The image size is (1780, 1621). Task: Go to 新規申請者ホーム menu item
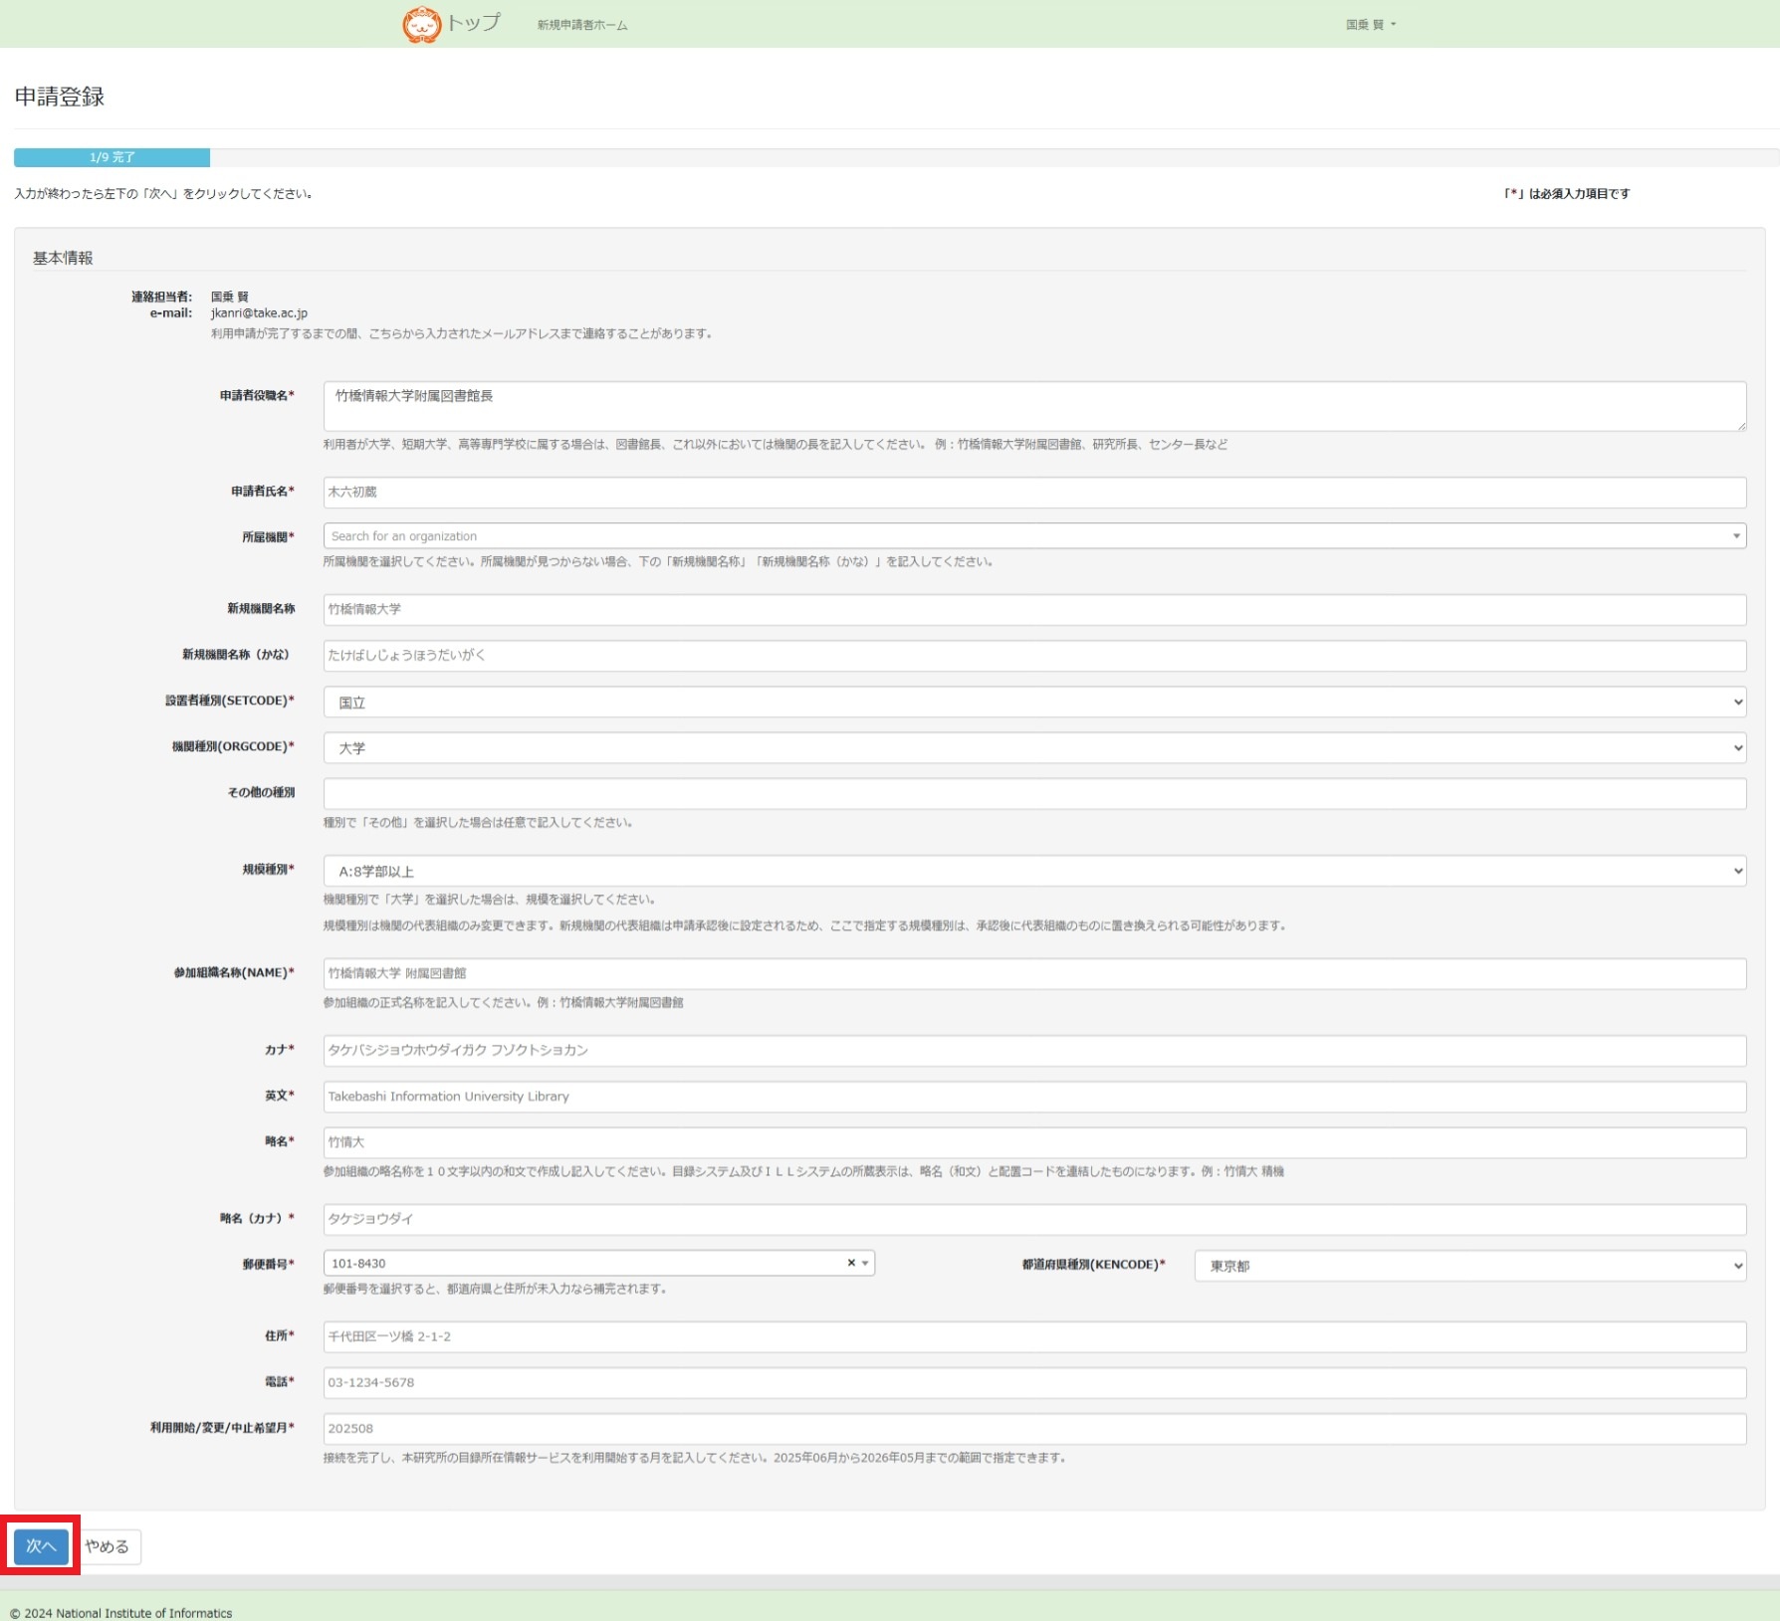point(582,25)
